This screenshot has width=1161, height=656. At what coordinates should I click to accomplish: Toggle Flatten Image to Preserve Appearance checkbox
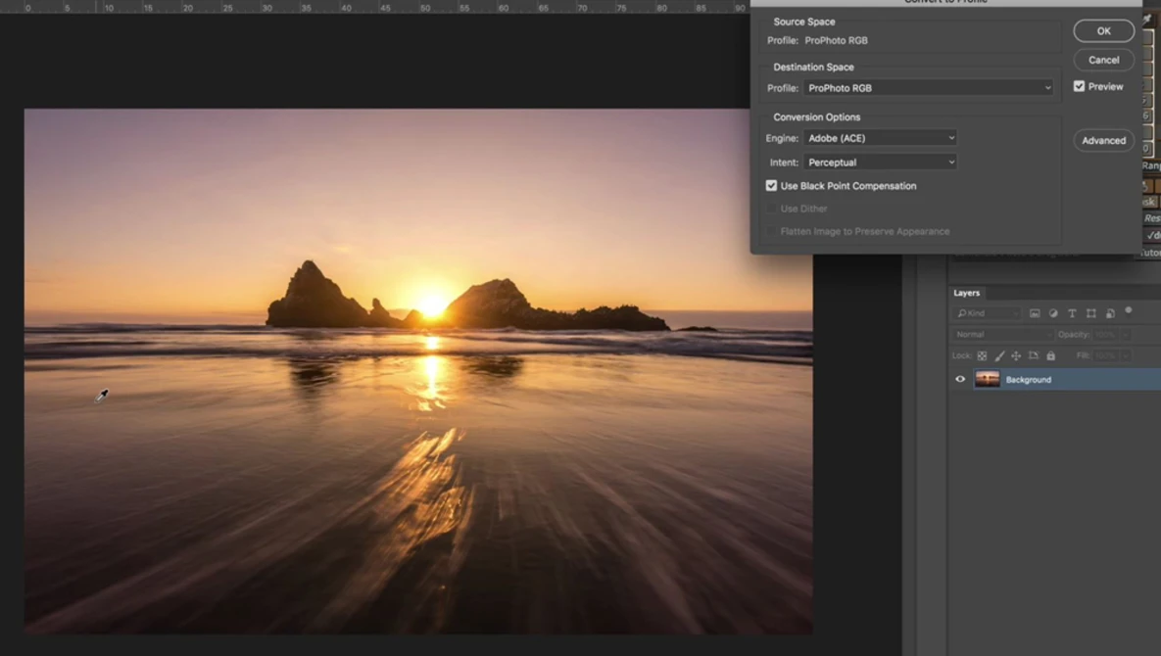point(771,231)
